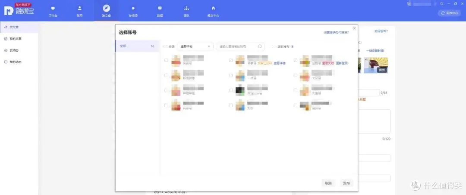Tick the checkbox for 知乎 account
This screenshot has width=466, height=195.
(230, 105)
